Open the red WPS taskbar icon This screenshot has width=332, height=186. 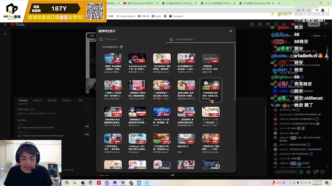(99, 183)
